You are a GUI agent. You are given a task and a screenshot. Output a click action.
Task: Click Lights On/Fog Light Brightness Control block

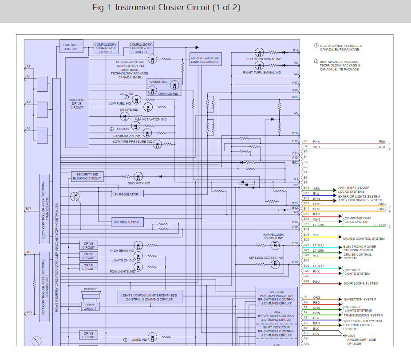coord(150,296)
